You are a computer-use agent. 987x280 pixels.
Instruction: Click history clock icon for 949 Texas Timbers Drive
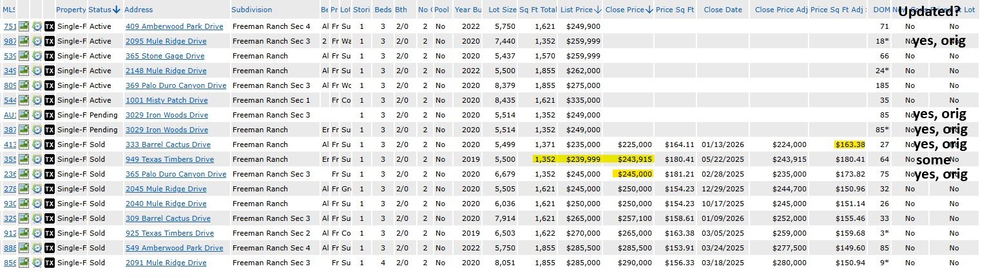[x=37, y=159]
